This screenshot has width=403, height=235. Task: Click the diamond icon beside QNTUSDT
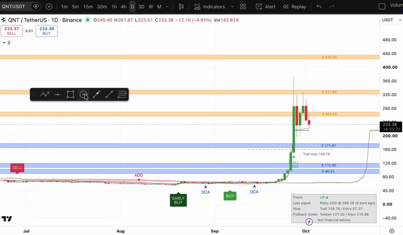[x=36, y=6]
